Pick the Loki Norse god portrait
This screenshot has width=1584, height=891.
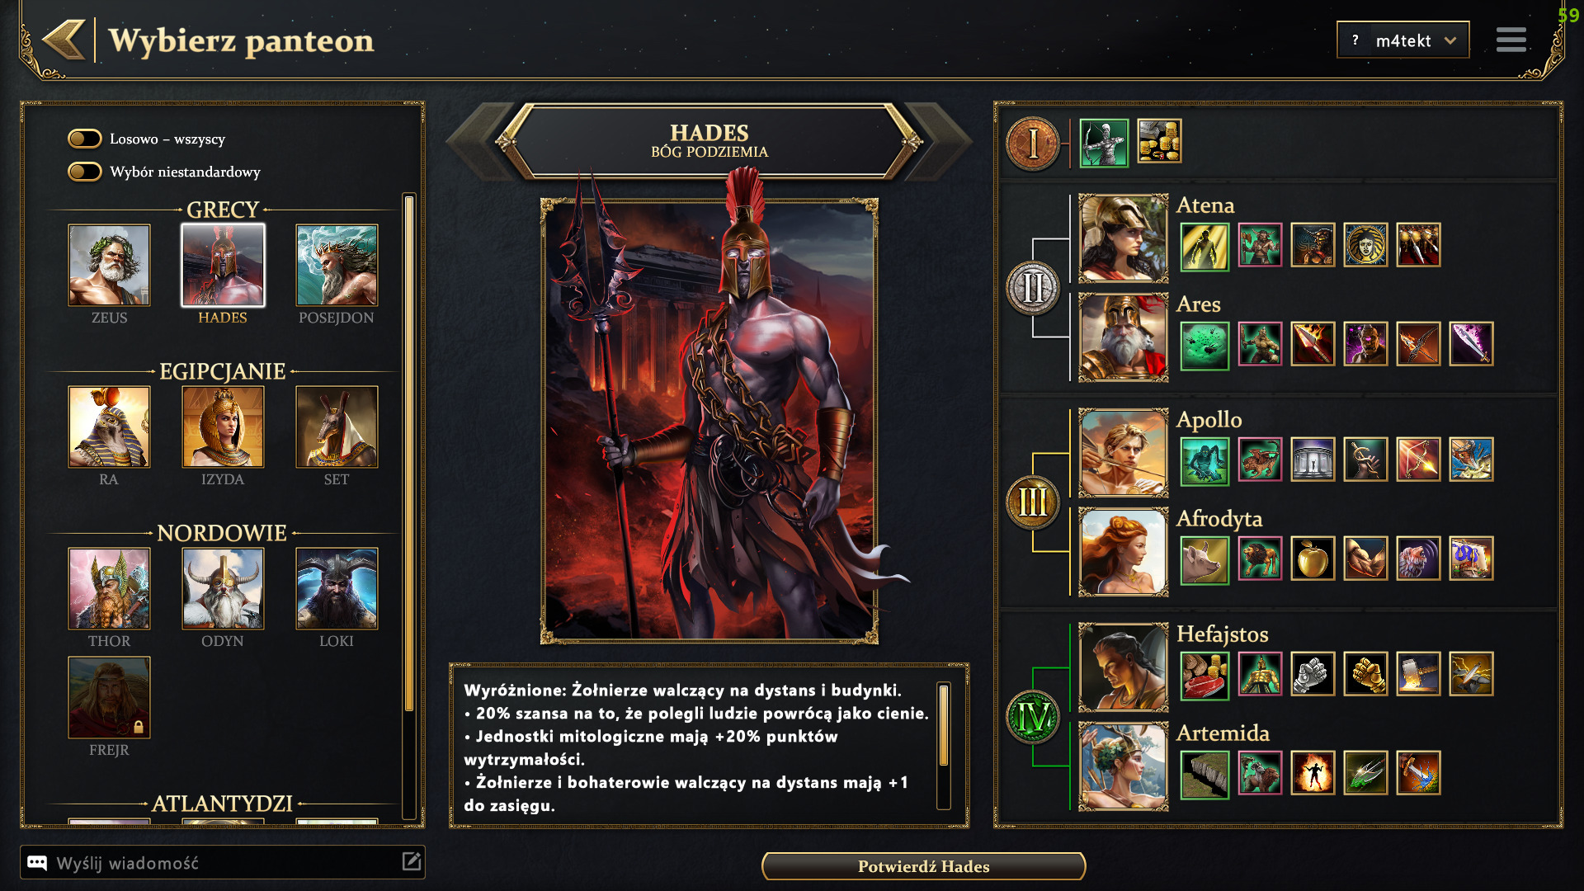(x=337, y=588)
